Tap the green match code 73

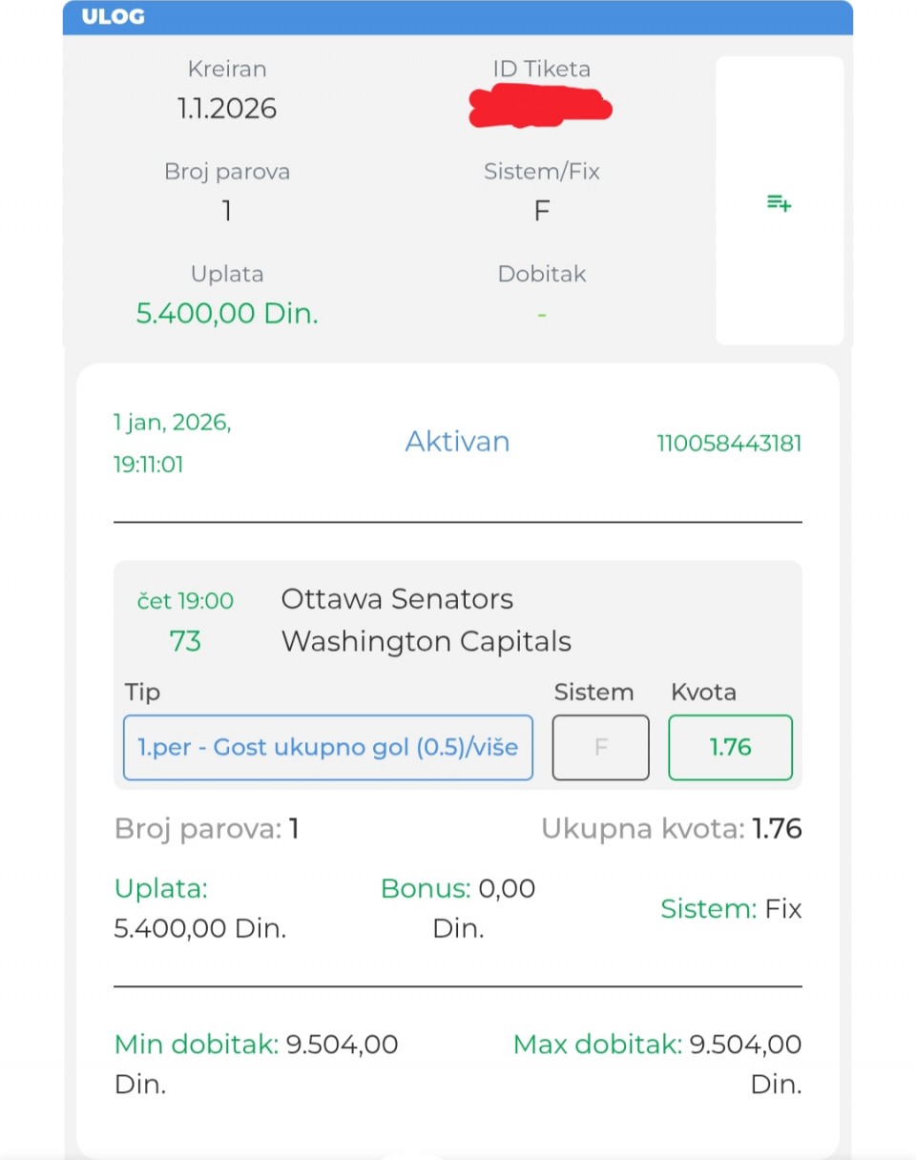point(185,641)
